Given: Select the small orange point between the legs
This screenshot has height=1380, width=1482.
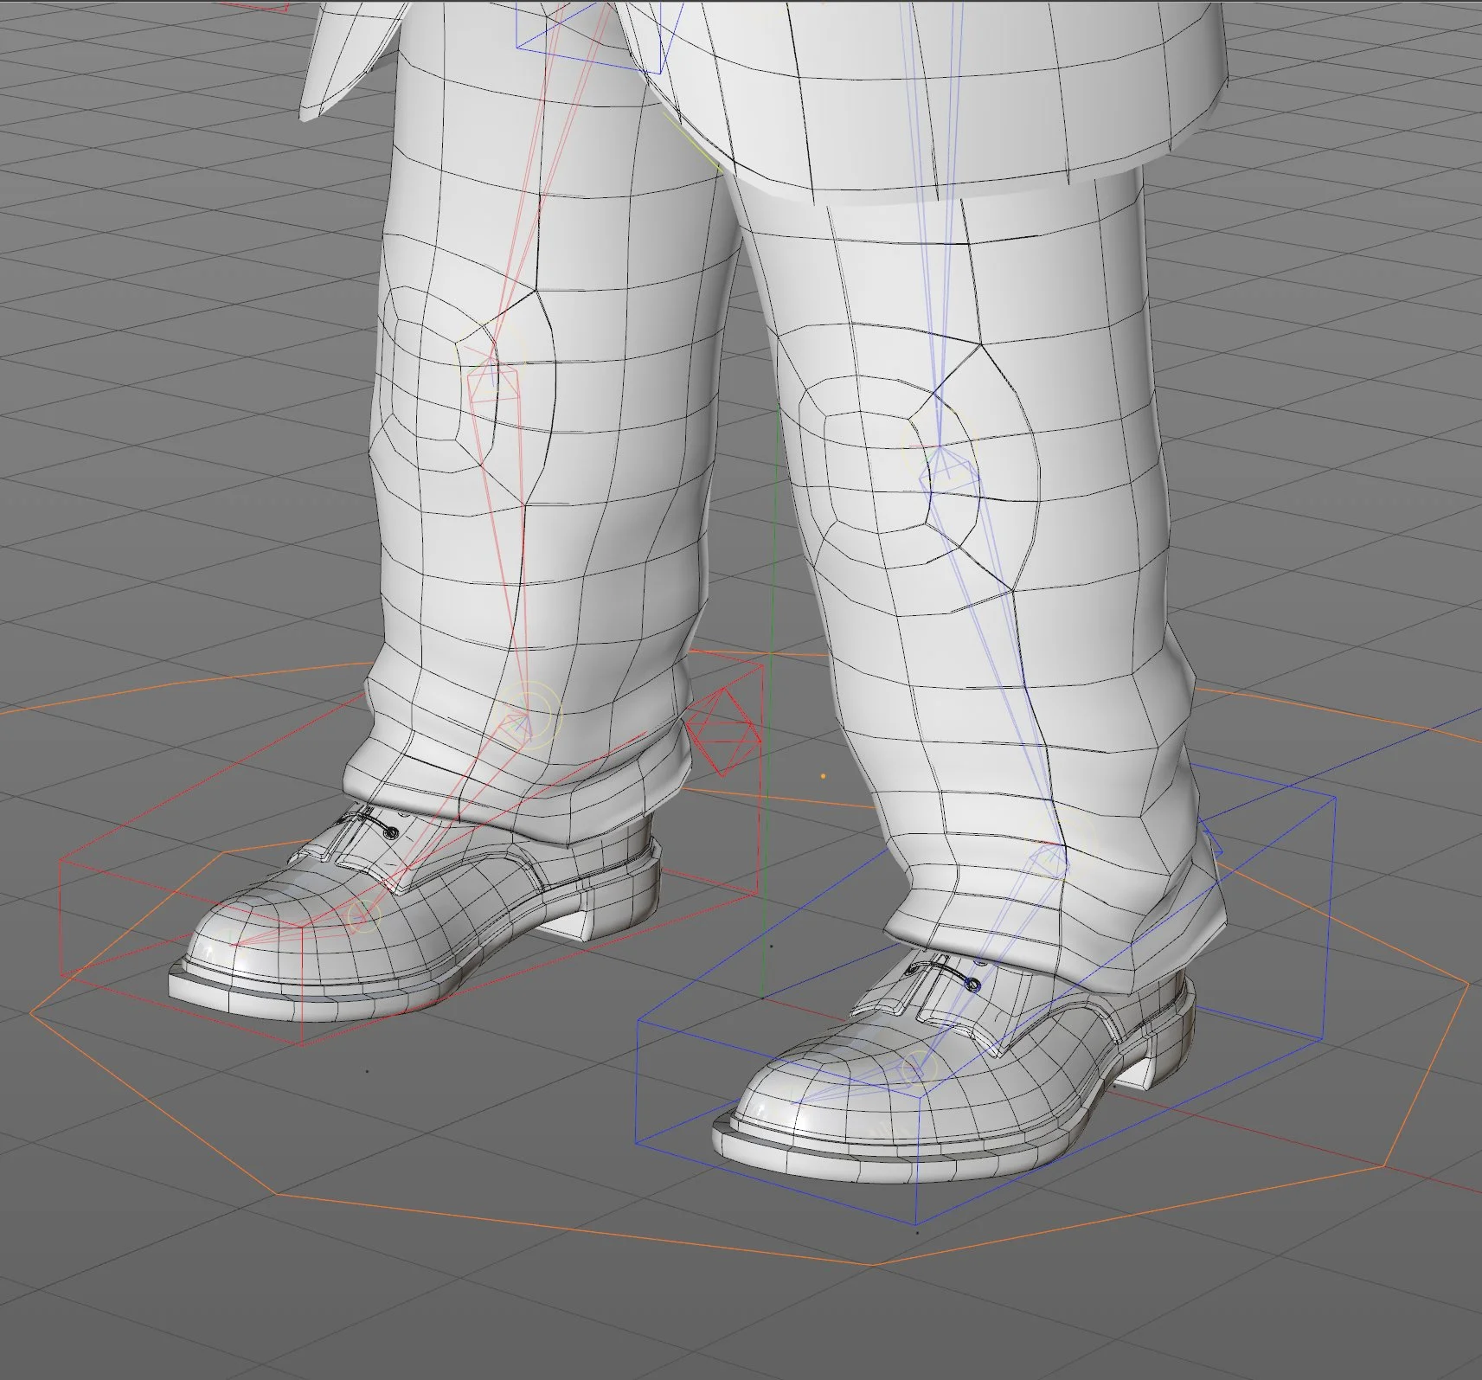Looking at the screenshot, I should pos(823,776).
